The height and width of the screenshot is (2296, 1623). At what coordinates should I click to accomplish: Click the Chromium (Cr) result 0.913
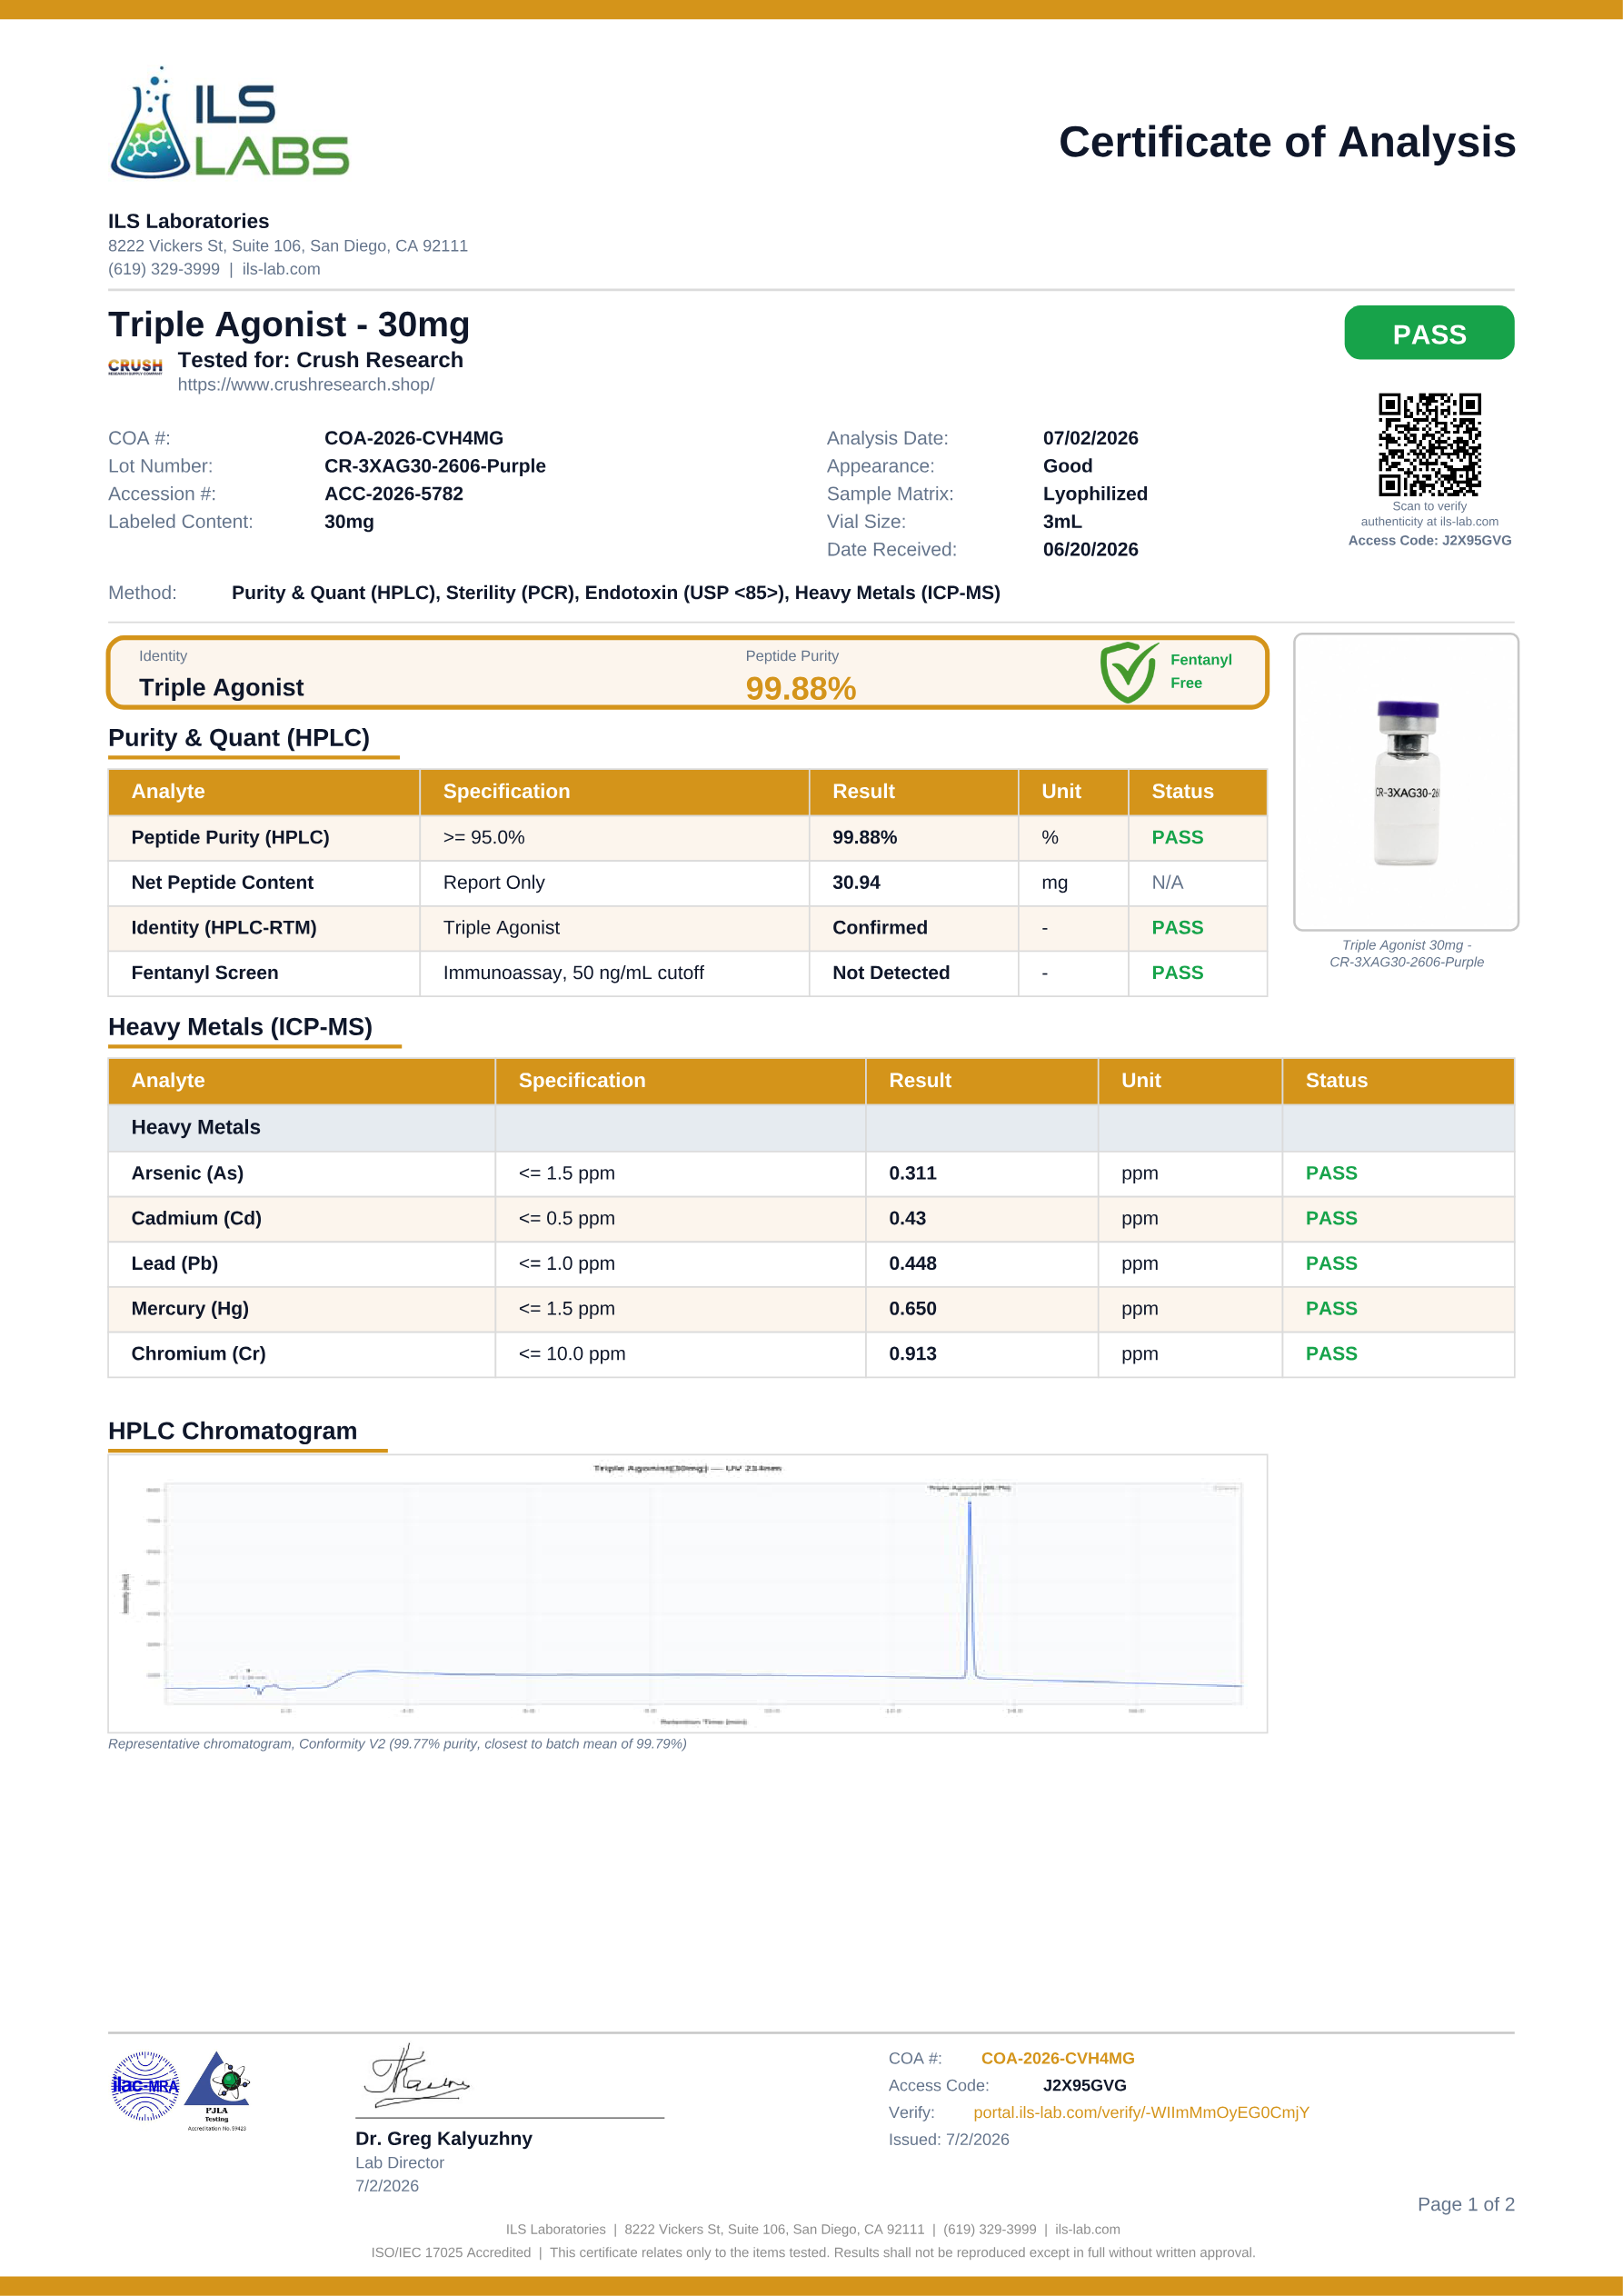[913, 1353]
